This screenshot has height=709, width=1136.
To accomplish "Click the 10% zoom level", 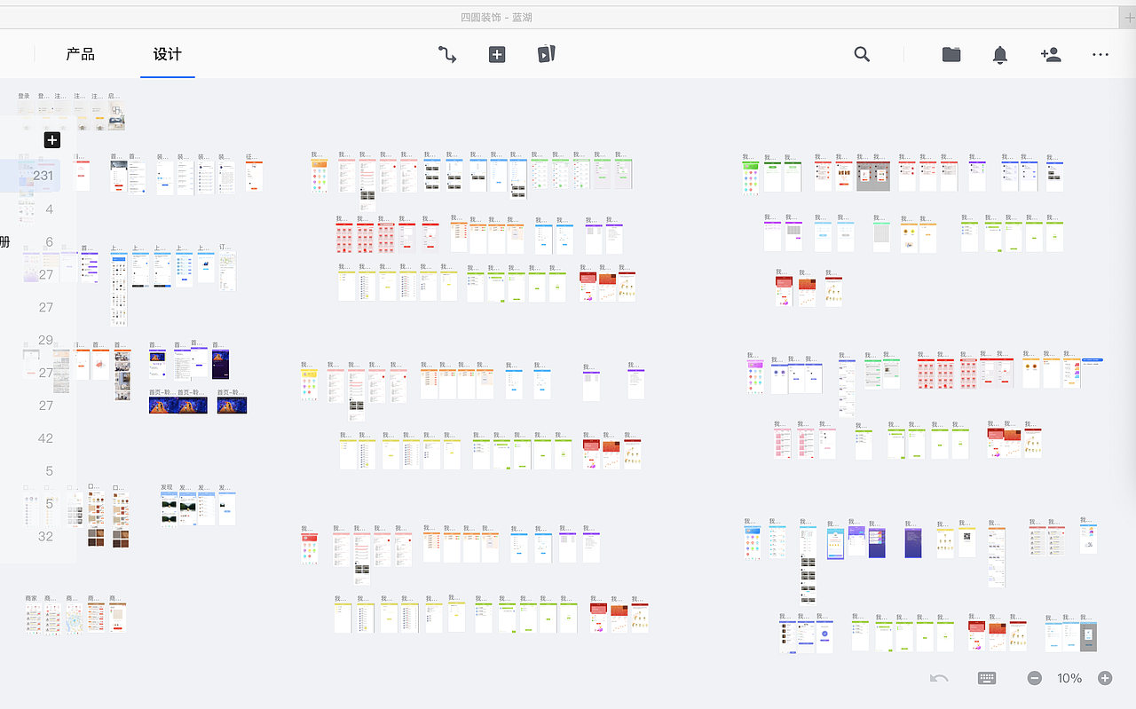I will [x=1069, y=678].
